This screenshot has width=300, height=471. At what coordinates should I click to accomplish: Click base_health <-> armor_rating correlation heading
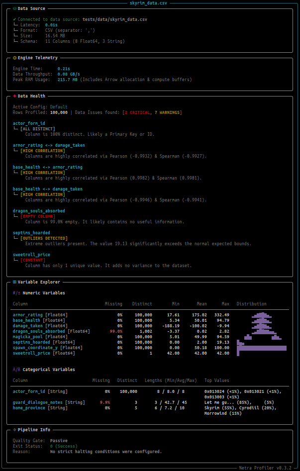pyautogui.click(x=47, y=167)
